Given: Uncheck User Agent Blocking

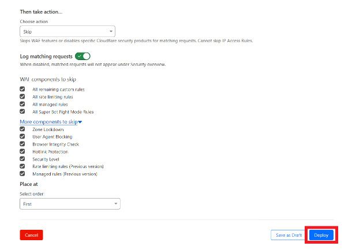Looking at the screenshot, I should pyautogui.click(x=23, y=137).
